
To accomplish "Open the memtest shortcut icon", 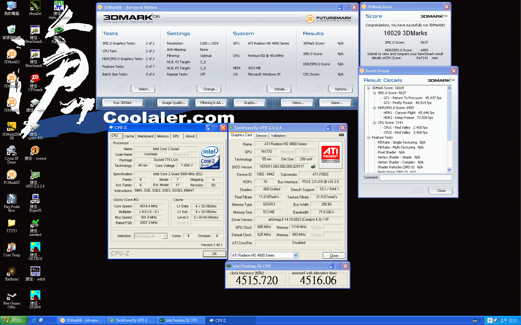I will [35, 227].
